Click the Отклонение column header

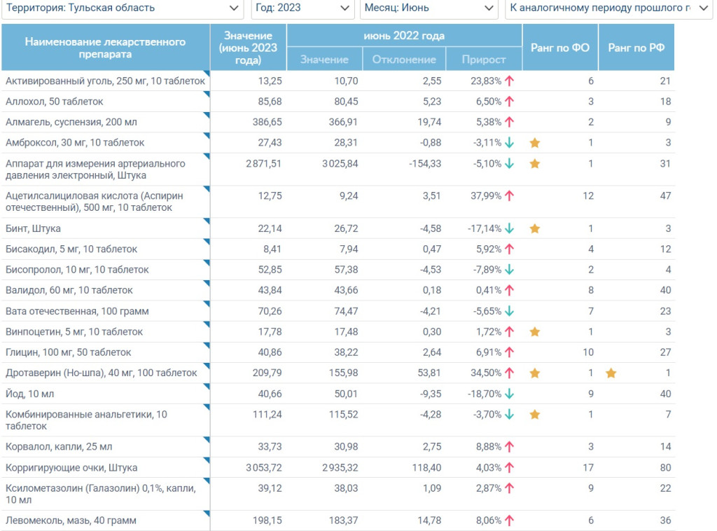[404, 60]
